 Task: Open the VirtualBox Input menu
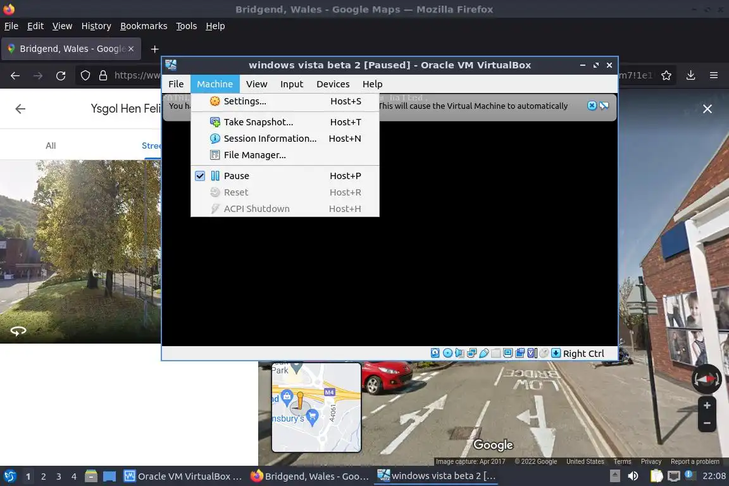[292, 84]
